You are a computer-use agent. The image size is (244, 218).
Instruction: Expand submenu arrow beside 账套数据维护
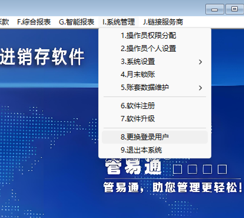click(x=200, y=88)
